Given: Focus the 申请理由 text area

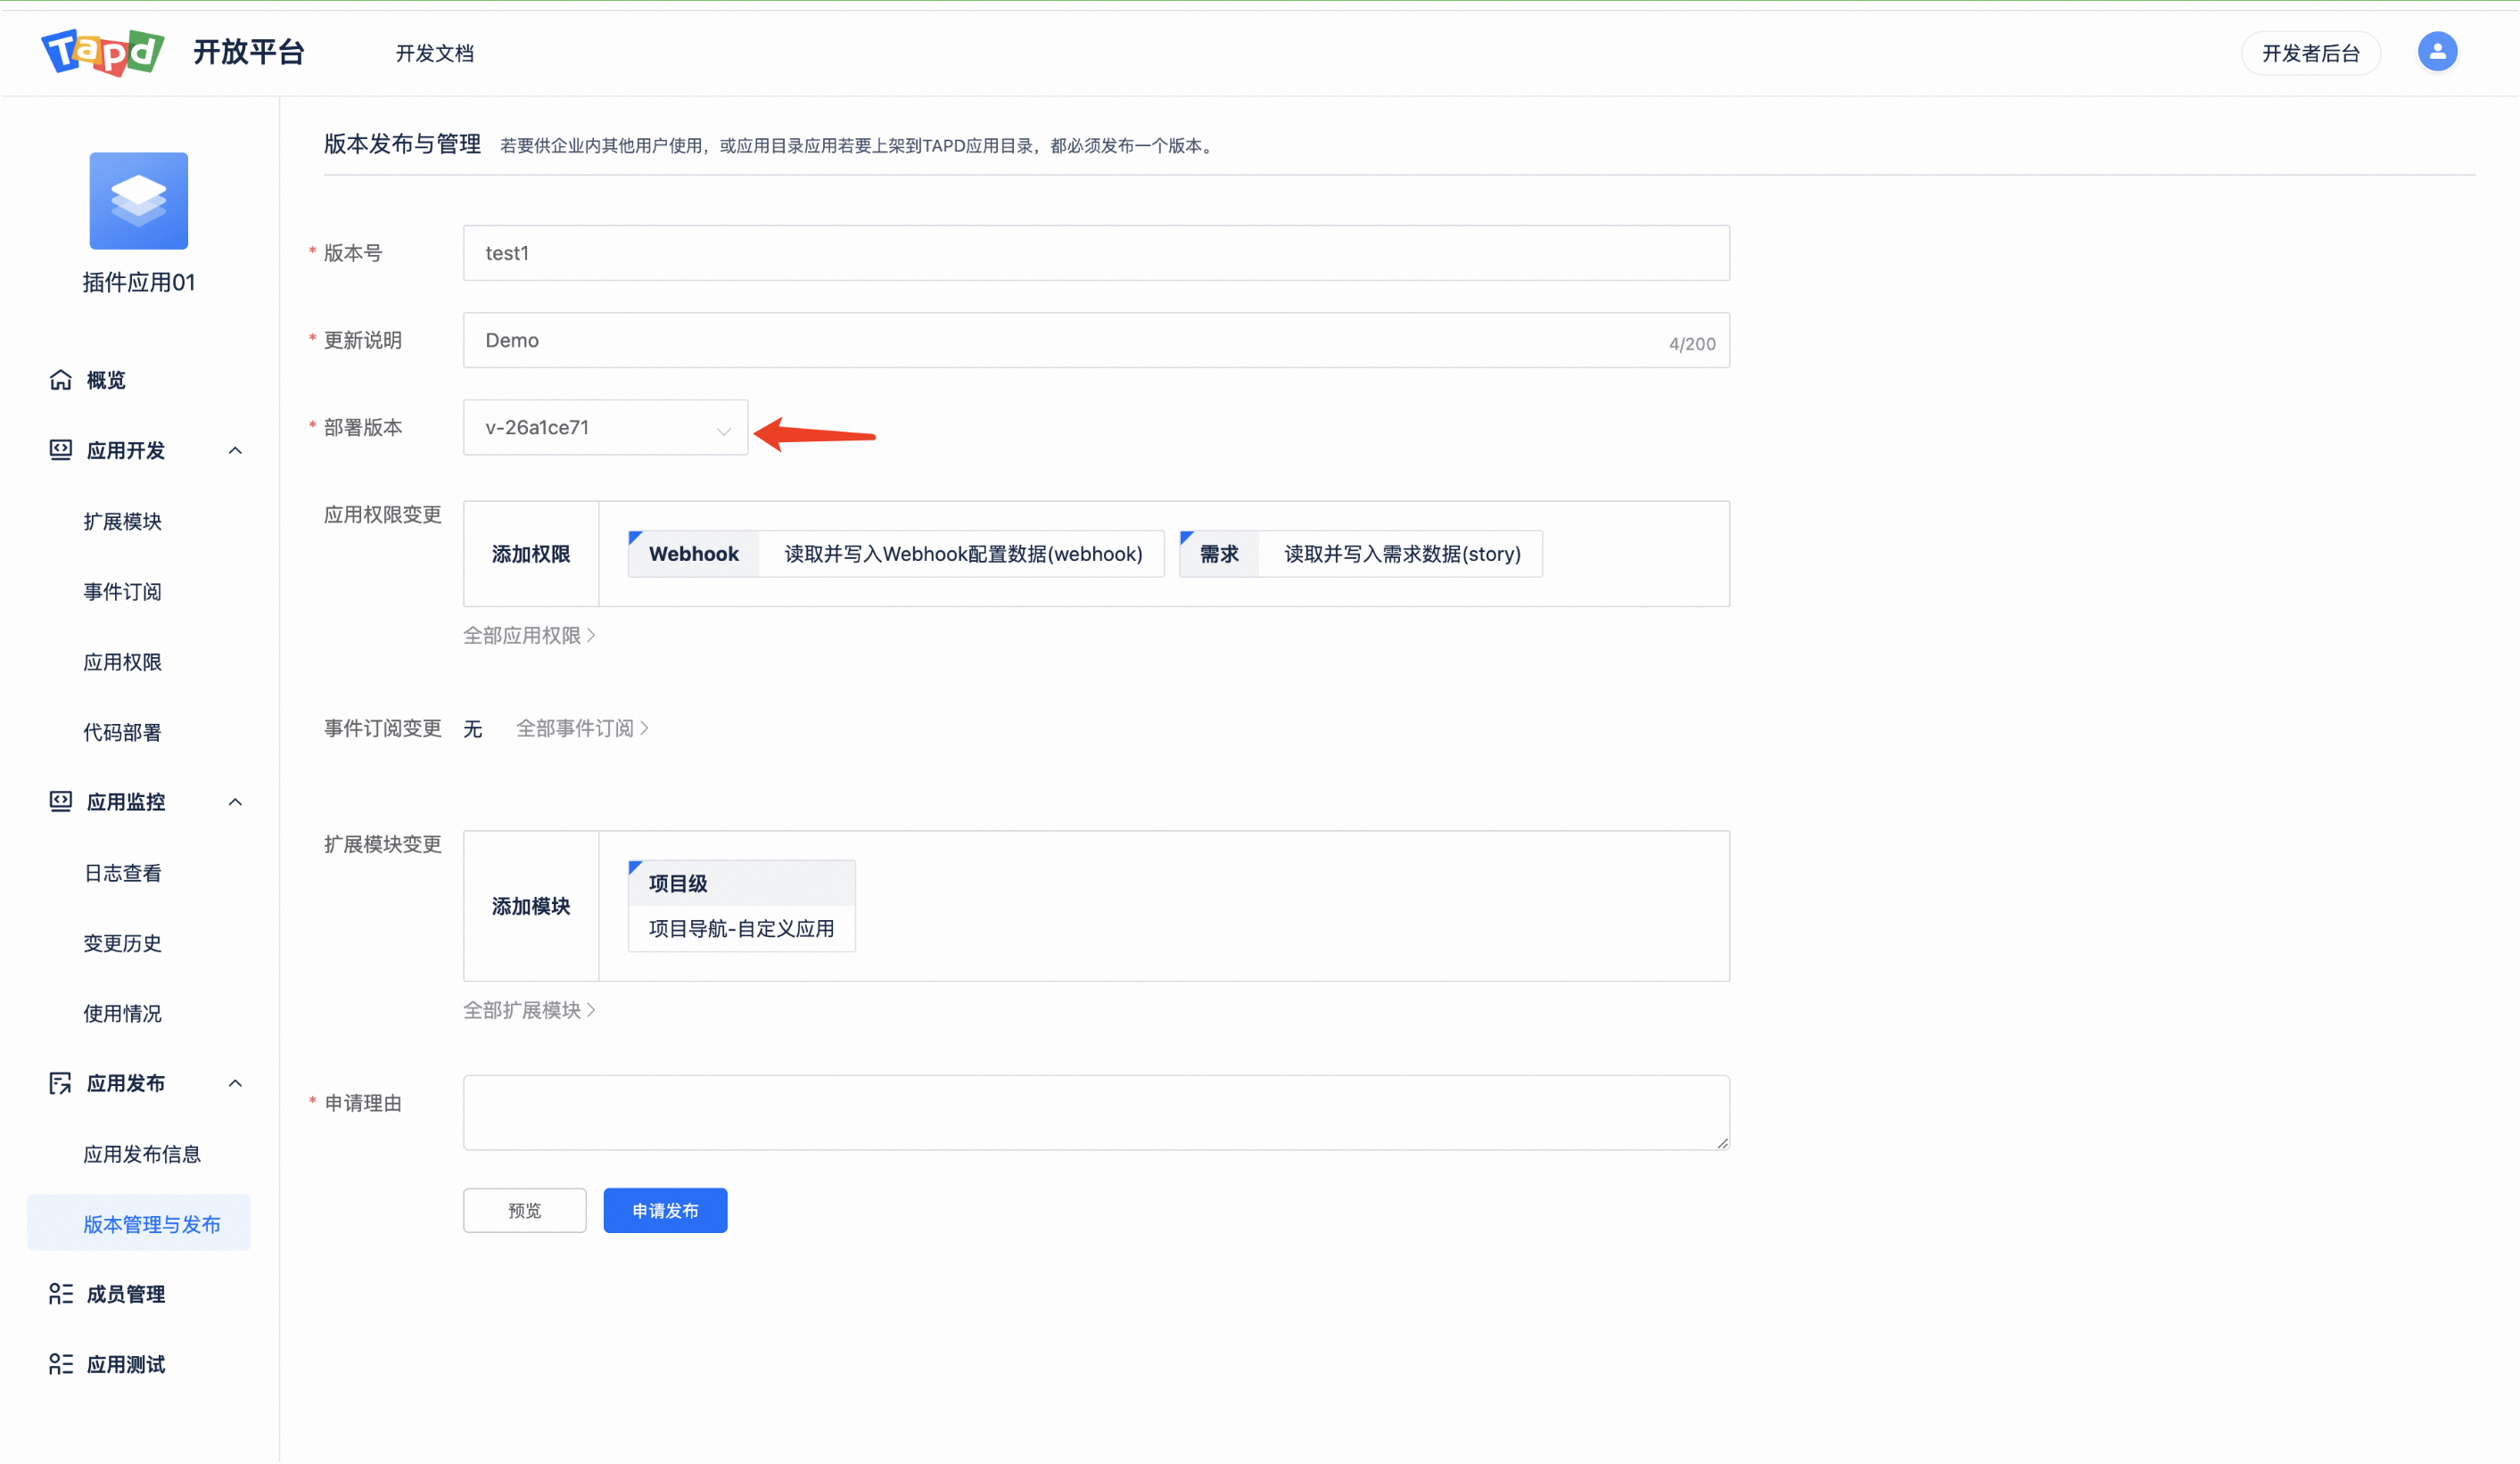Looking at the screenshot, I should pos(1095,1112).
